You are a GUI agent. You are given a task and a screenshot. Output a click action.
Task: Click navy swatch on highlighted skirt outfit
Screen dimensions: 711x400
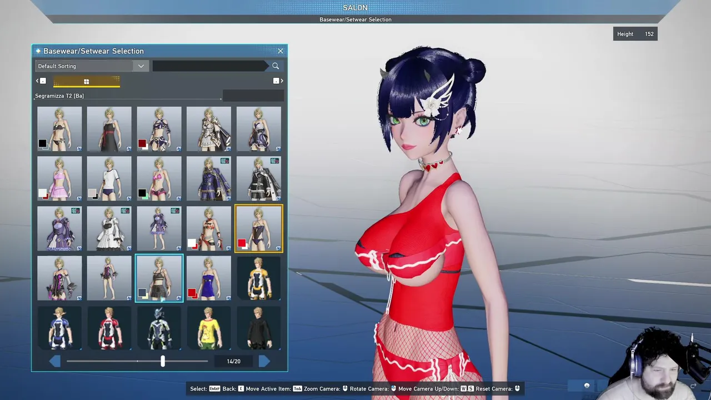coord(142,293)
